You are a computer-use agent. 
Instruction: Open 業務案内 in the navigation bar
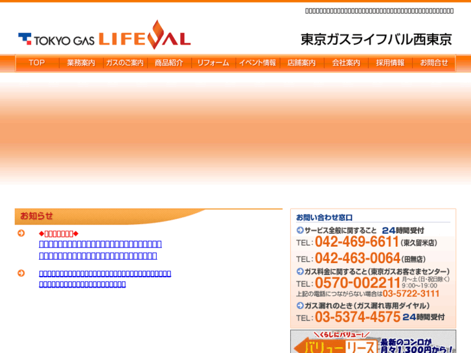[81, 63]
